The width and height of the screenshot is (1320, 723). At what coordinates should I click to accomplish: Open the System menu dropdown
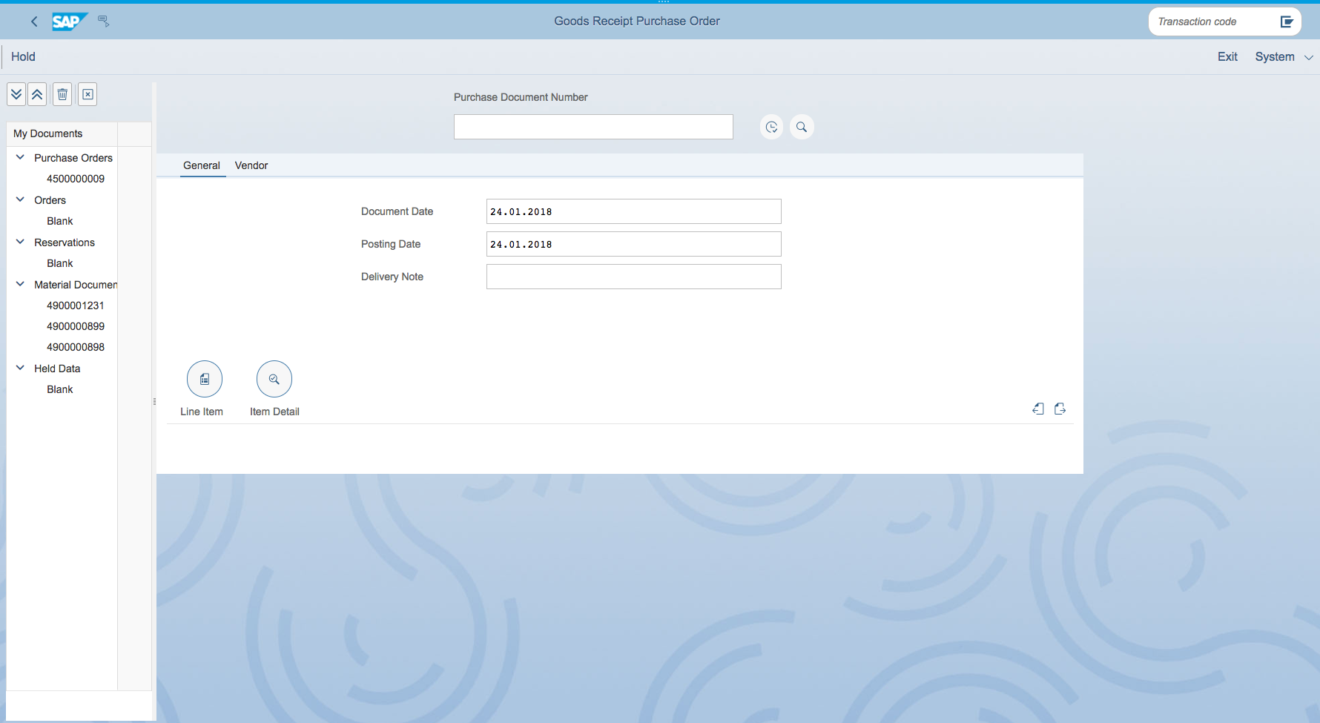[x=1284, y=57]
